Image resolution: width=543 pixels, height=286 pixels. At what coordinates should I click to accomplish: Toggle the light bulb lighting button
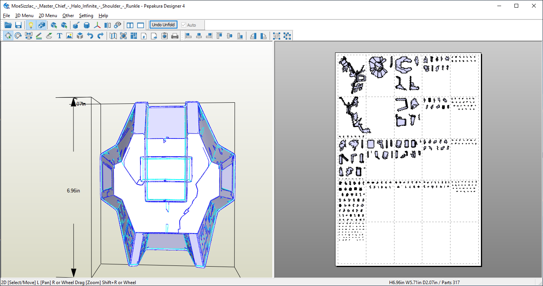31,25
